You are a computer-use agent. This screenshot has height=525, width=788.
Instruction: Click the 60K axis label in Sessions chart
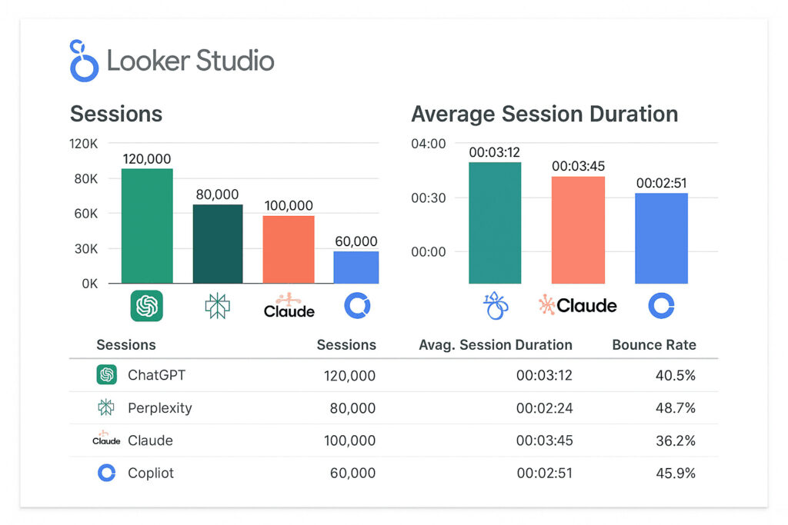tap(86, 214)
